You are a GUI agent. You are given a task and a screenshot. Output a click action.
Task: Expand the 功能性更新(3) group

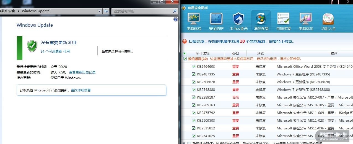[184, 143]
